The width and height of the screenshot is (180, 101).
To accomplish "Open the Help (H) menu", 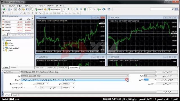I will [60, 6].
